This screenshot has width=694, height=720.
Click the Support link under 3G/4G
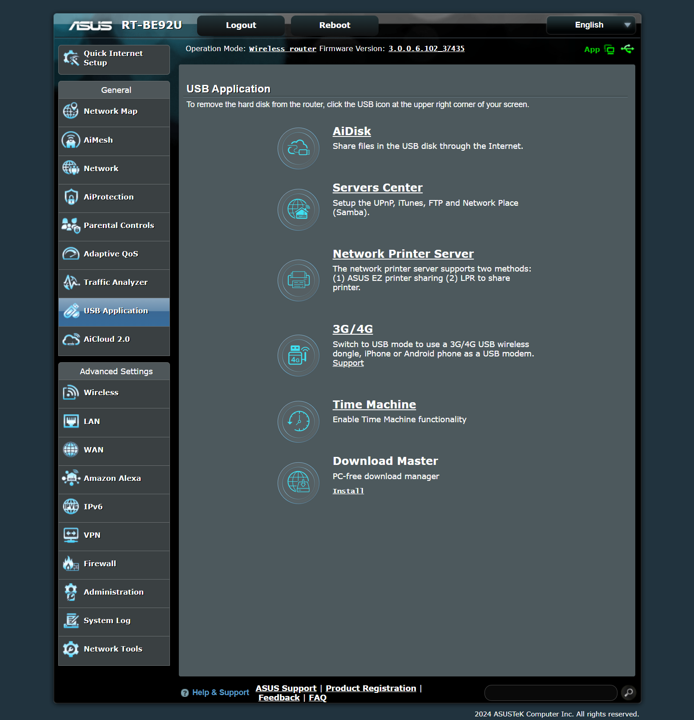(x=348, y=363)
